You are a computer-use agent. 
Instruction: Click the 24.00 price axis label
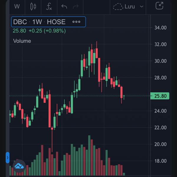point(160,111)
